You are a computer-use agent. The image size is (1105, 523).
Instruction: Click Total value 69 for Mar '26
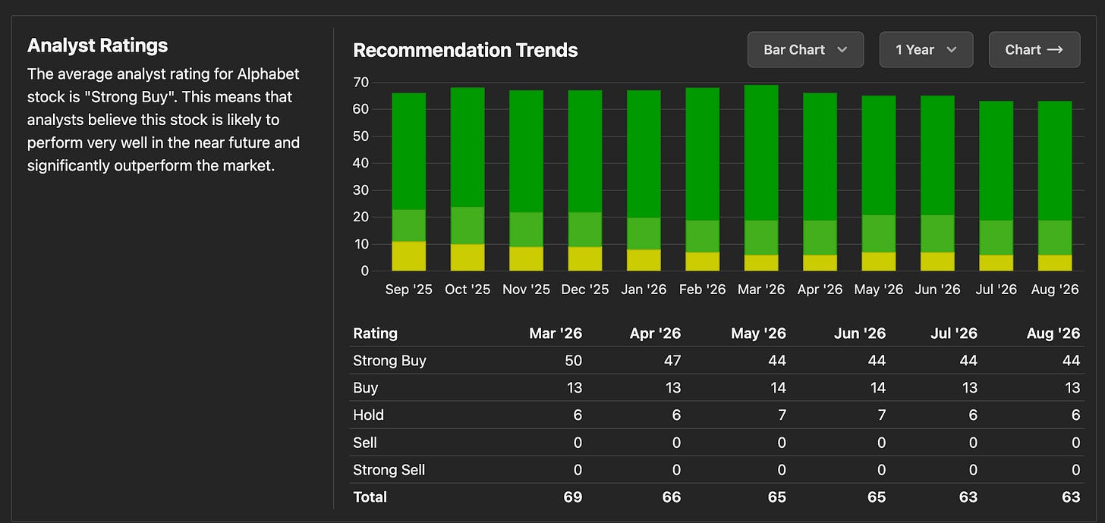(574, 497)
